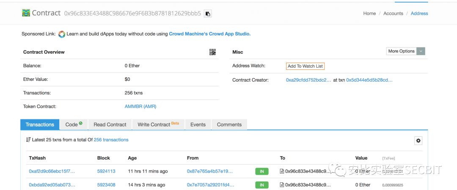Click Add To Watch List button
This screenshot has height=190, width=457.
pyautogui.click(x=305, y=66)
